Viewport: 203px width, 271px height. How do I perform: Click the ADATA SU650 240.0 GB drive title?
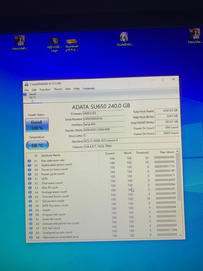tap(101, 106)
